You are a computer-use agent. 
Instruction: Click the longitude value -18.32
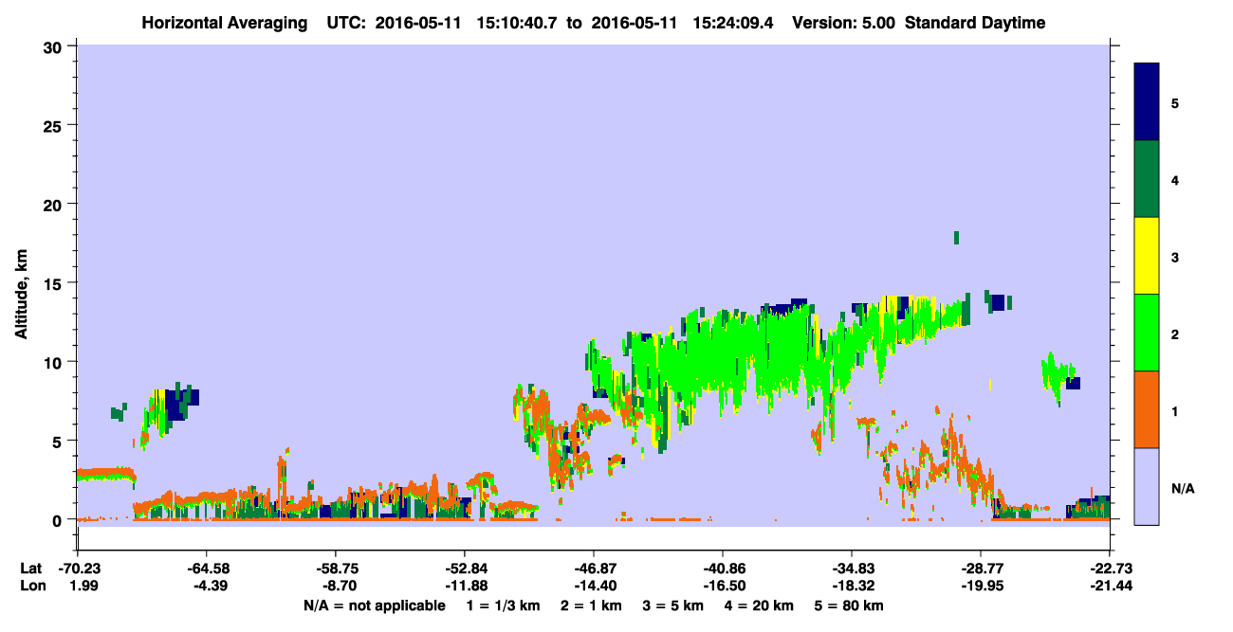[x=852, y=587]
